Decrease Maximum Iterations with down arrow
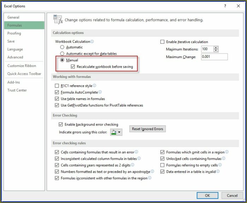Screen dimensions: 247x203 point(216,50)
